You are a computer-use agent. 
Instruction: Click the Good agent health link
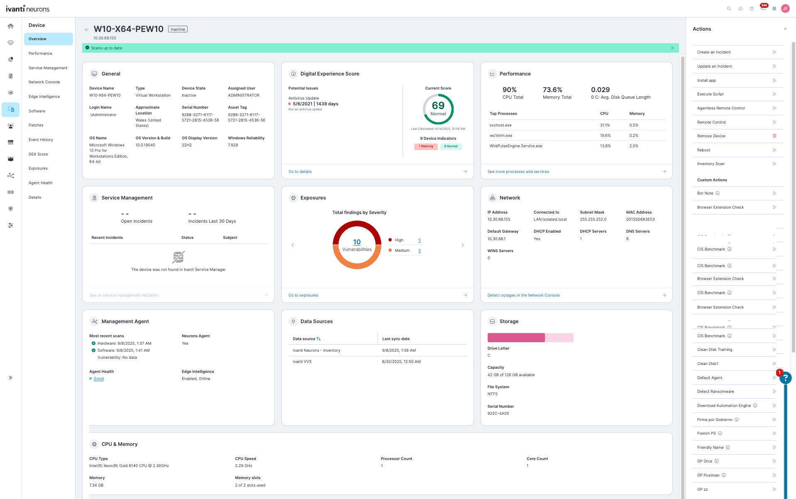[x=99, y=379]
